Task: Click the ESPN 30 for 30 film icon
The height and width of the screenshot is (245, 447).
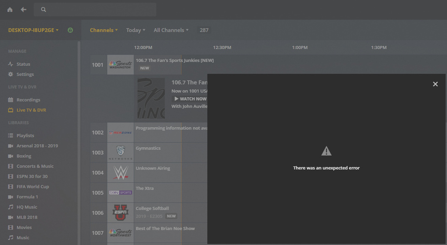Action: click(x=11, y=177)
